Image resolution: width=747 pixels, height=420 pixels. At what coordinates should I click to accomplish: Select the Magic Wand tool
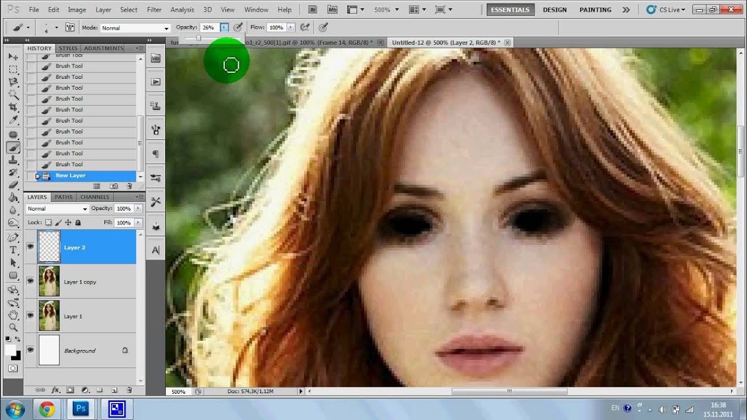(x=13, y=95)
